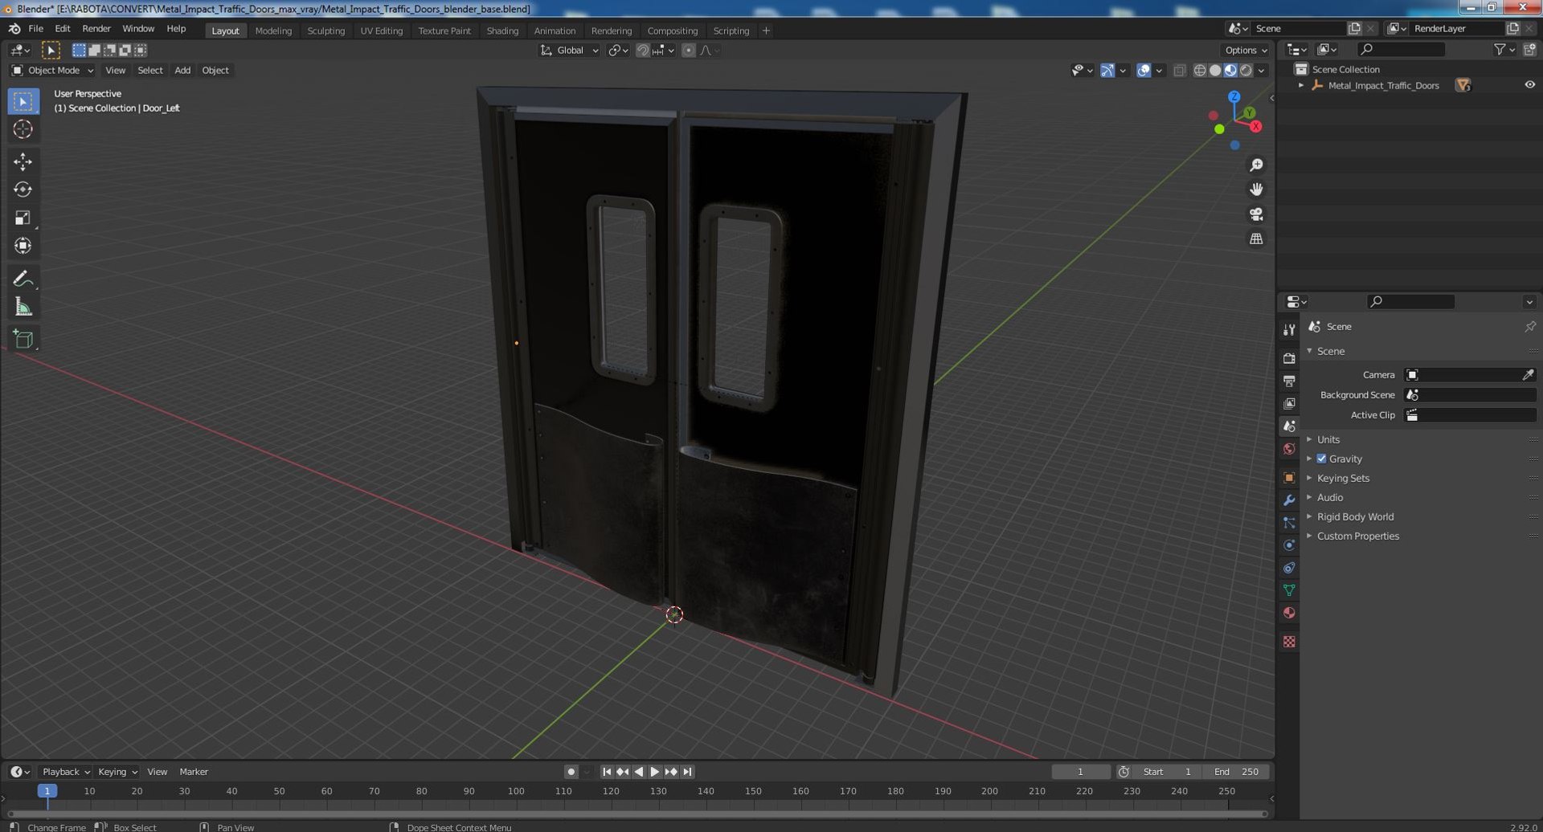Screen dimensions: 1543x832
Task: Open Render properties tab
Action: [x=1289, y=358]
